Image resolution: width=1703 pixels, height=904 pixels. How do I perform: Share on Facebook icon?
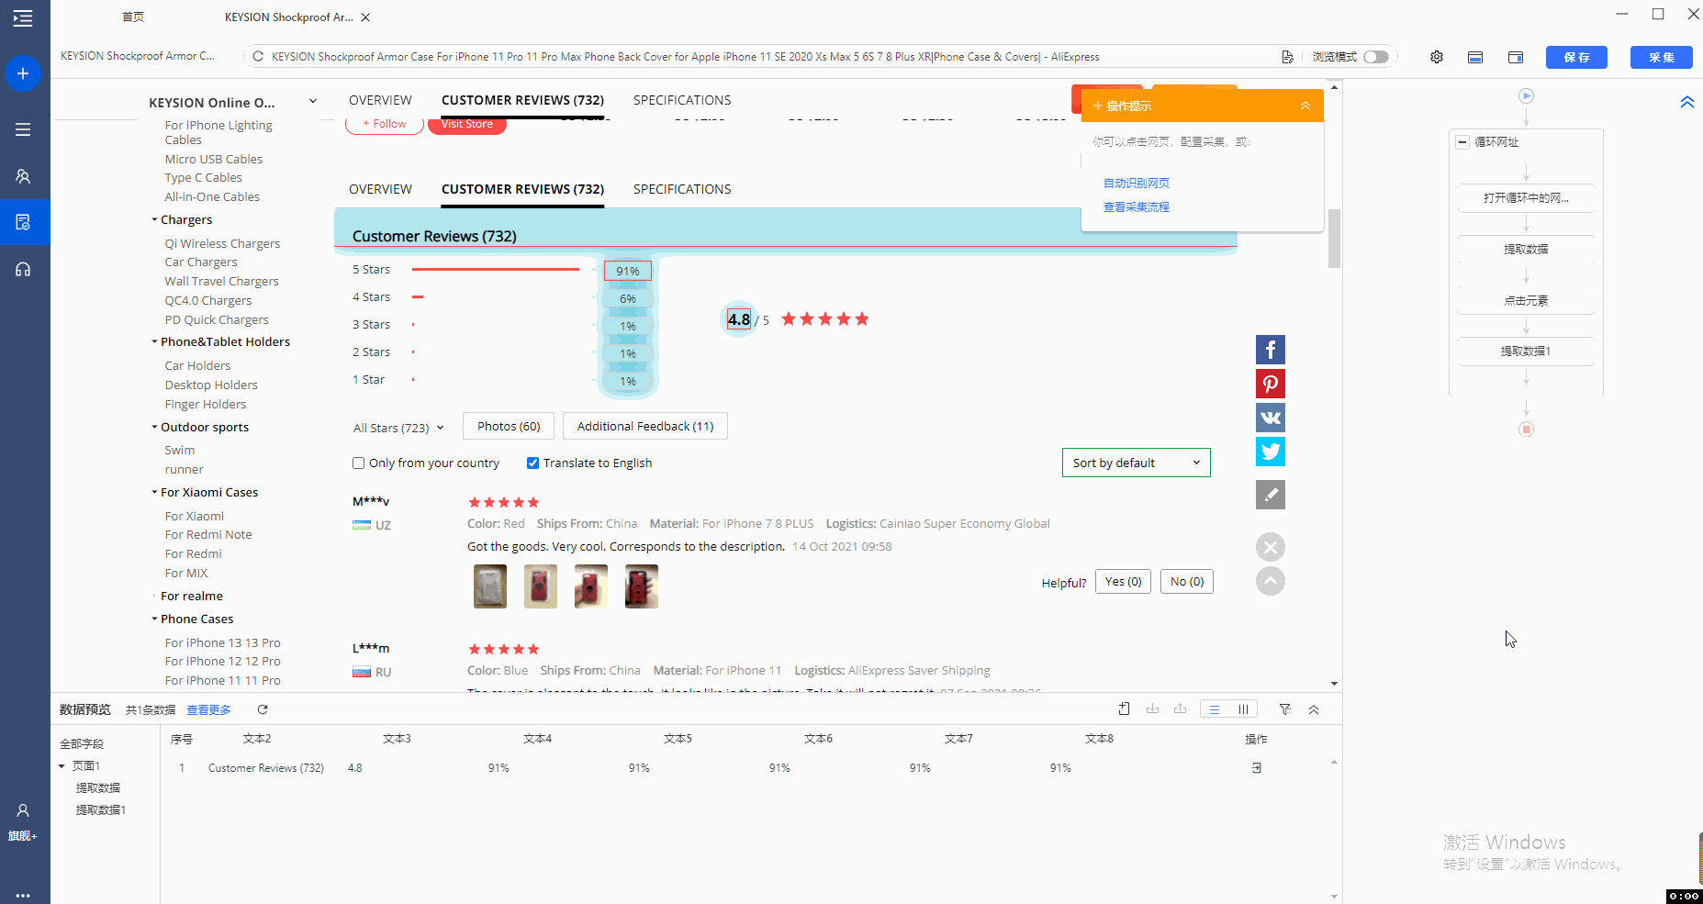[x=1271, y=350]
